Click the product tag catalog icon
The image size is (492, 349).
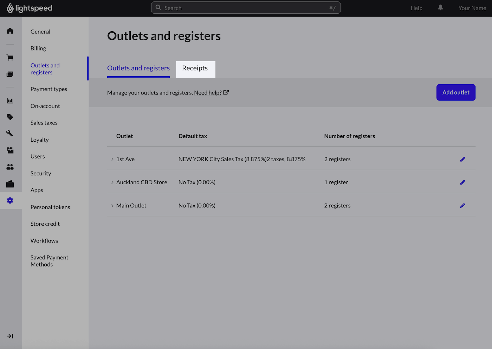pyautogui.click(x=10, y=117)
